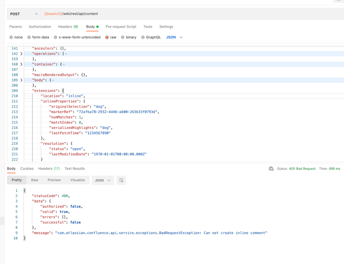Viewport: 344px width, 264px height.
Task: Click the network globe icon beside Status
Action: pyautogui.click(x=271, y=169)
